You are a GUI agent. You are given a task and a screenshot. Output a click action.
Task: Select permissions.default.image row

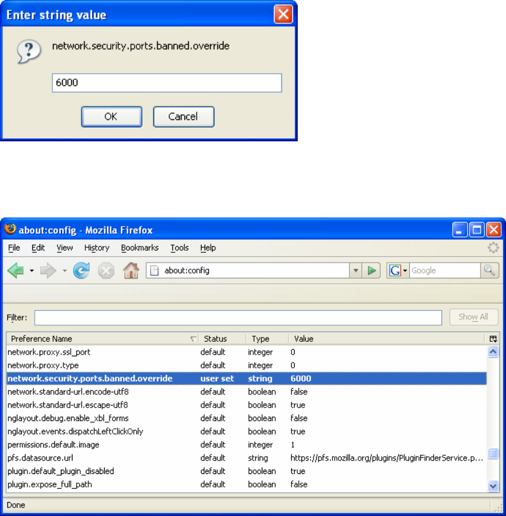(247, 445)
